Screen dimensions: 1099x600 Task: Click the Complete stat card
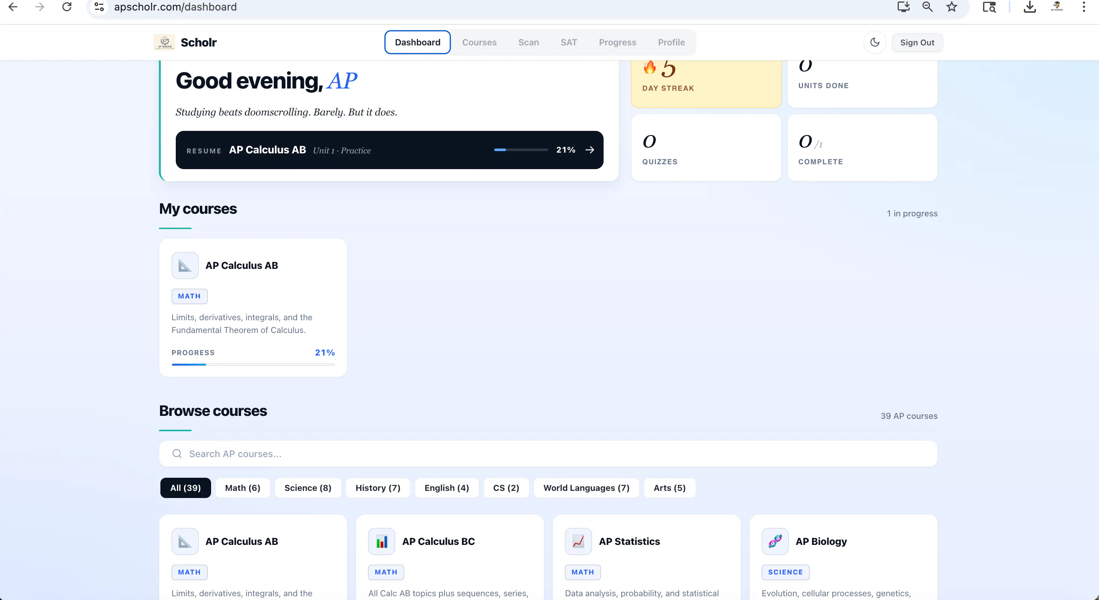862,147
